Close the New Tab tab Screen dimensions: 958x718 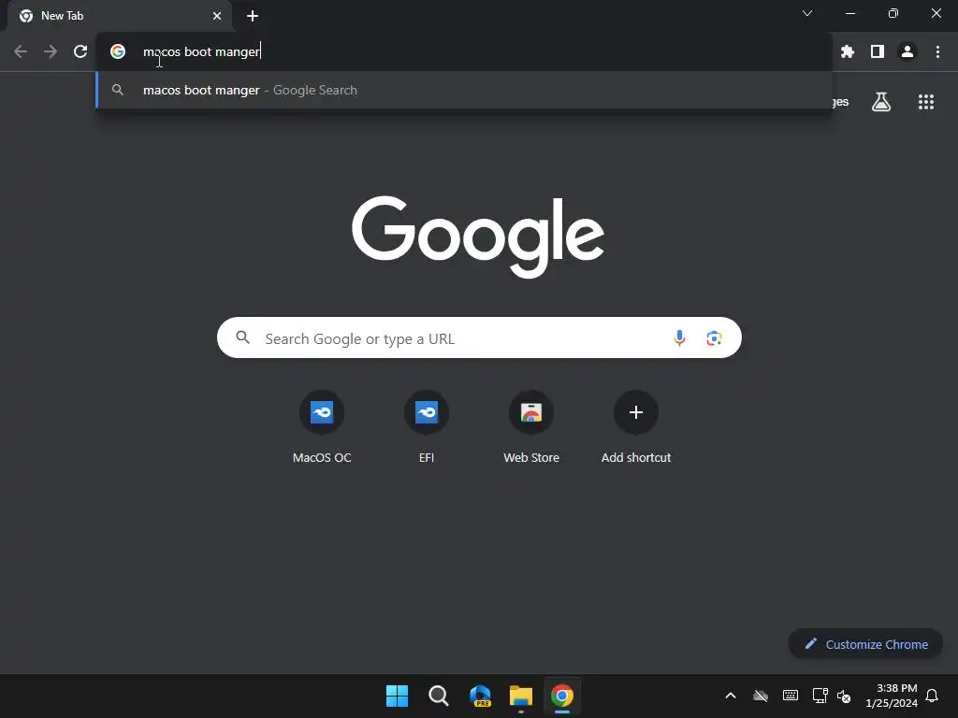(217, 16)
